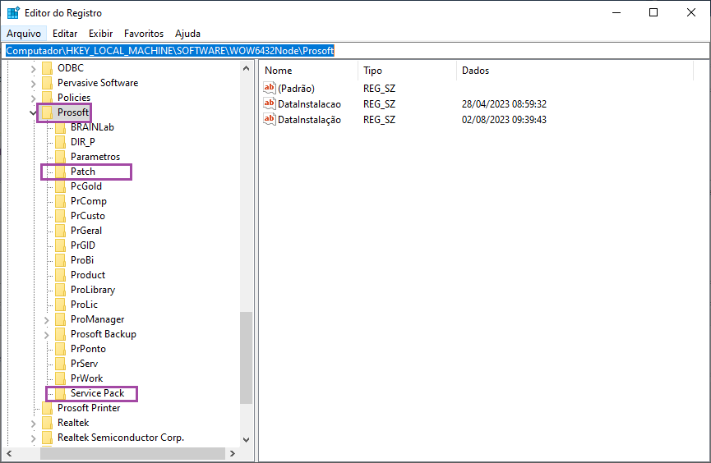Click the tree scroll up arrow
Image resolution: width=711 pixels, height=463 pixels.
tap(247, 68)
